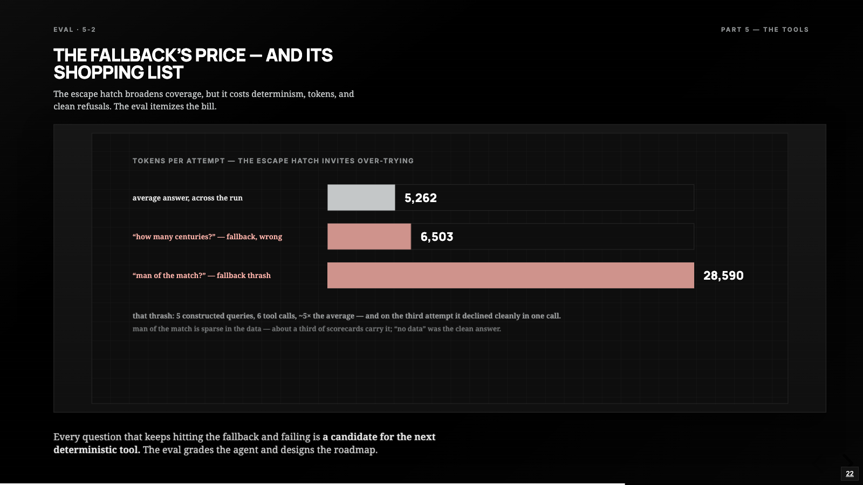Screen dimensions: 863x485
Task: Select the pink 6,503 fallback wrong bar
Action: coord(369,237)
